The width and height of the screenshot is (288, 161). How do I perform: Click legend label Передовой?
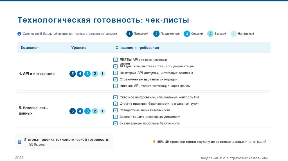141,34
